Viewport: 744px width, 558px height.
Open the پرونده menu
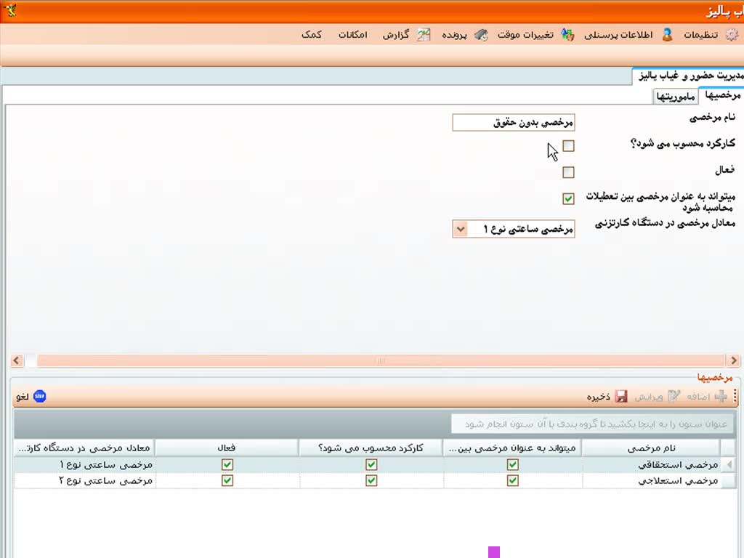(454, 35)
